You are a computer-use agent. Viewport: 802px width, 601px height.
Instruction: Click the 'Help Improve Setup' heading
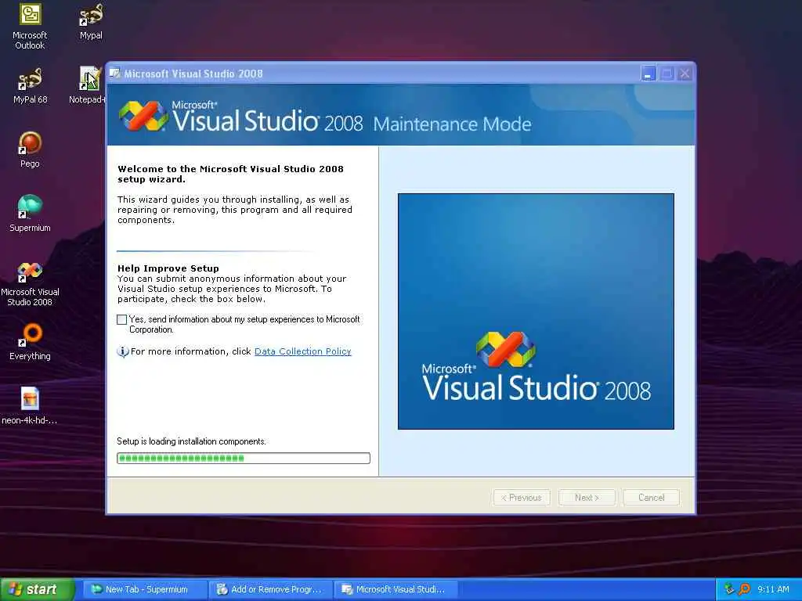click(168, 268)
